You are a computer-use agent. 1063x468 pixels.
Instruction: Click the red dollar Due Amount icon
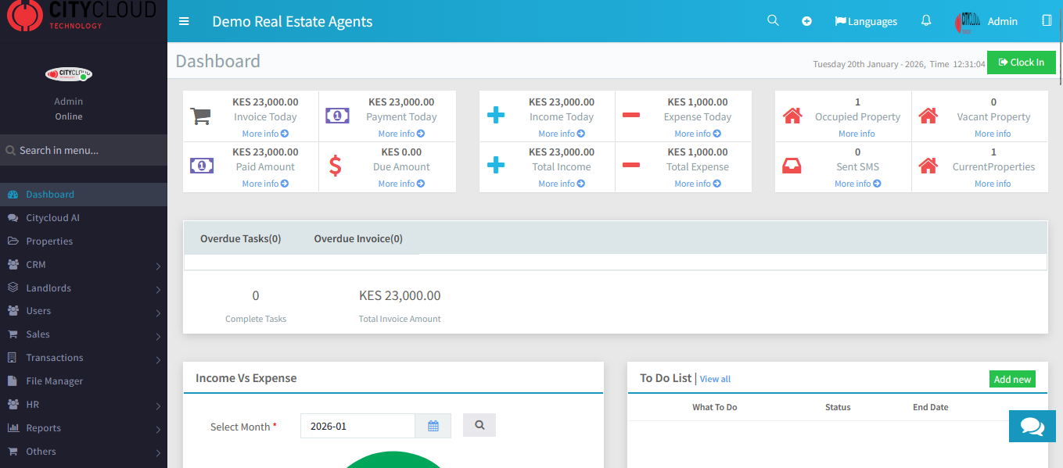point(335,166)
